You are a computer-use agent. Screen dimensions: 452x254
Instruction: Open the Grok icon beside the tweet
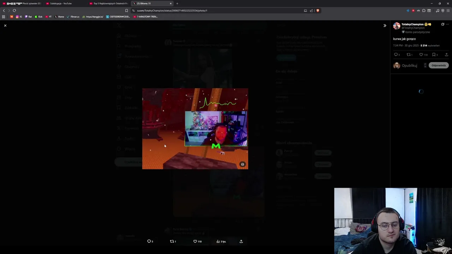coord(442,24)
